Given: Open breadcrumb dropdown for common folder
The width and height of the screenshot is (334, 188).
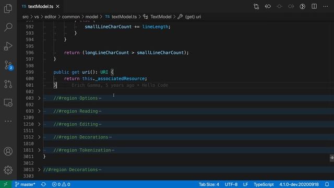Looking at the screenshot, I should pos(71,17).
